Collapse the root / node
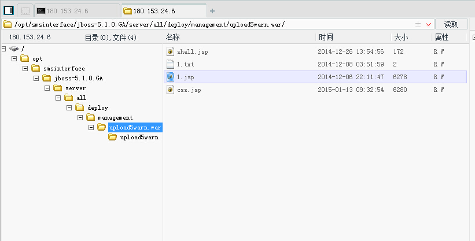The width and height of the screenshot is (475, 241). pyautogui.click(x=3, y=49)
